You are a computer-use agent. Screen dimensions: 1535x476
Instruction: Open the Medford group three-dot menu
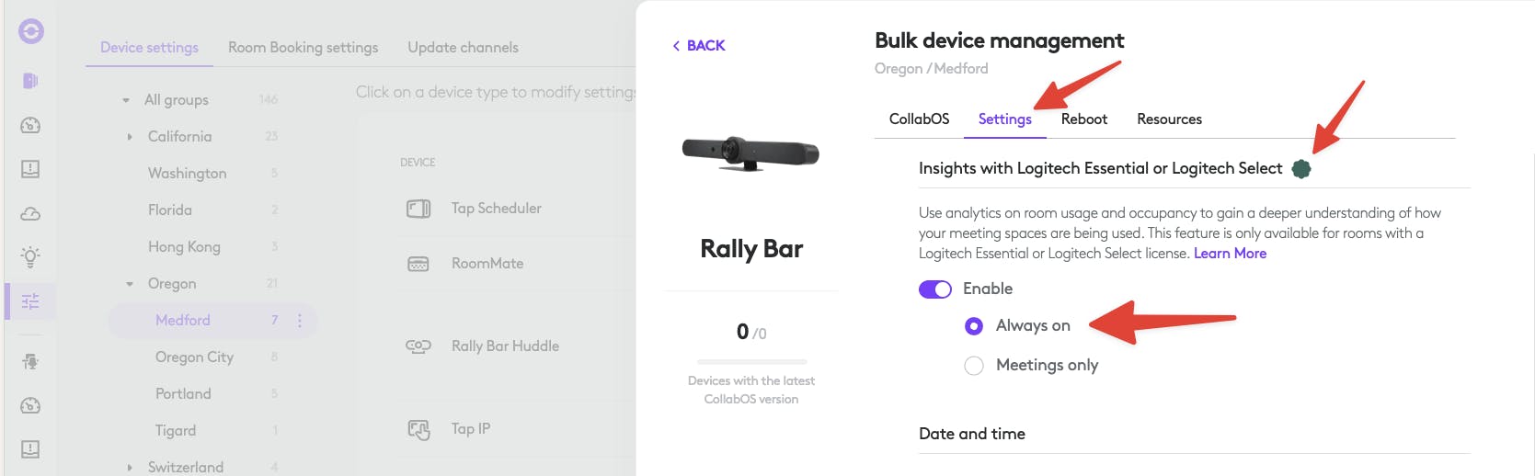[x=300, y=321]
